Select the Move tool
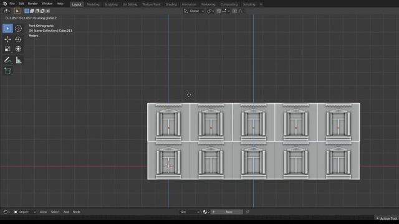 tap(7, 39)
